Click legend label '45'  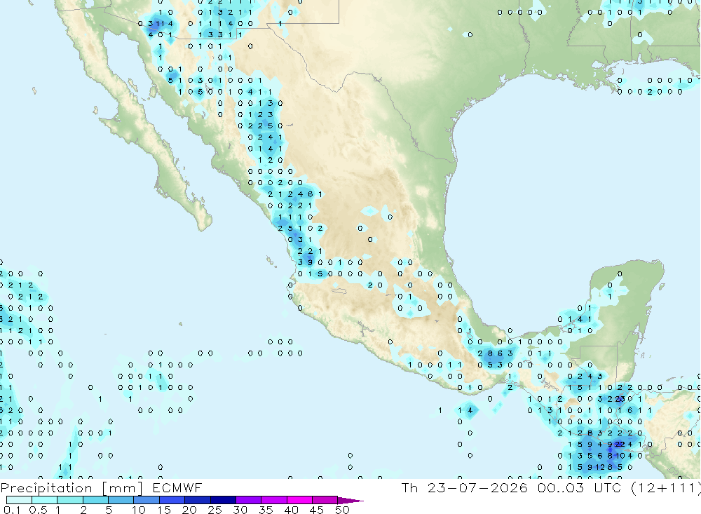click(x=317, y=510)
